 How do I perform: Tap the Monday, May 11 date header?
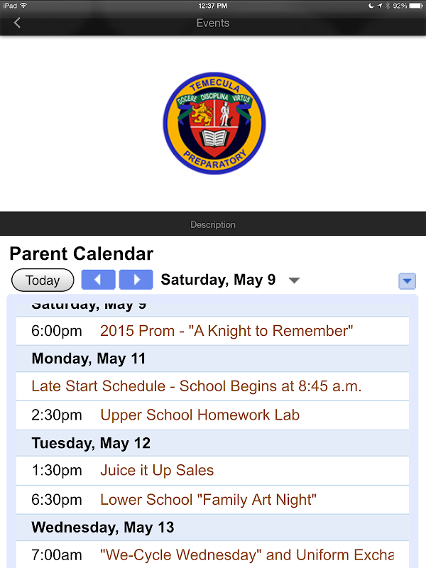pos(89,359)
